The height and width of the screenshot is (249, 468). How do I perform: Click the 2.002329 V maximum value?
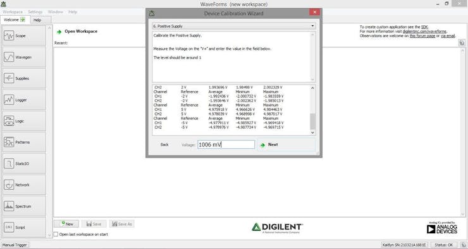(x=273, y=88)
